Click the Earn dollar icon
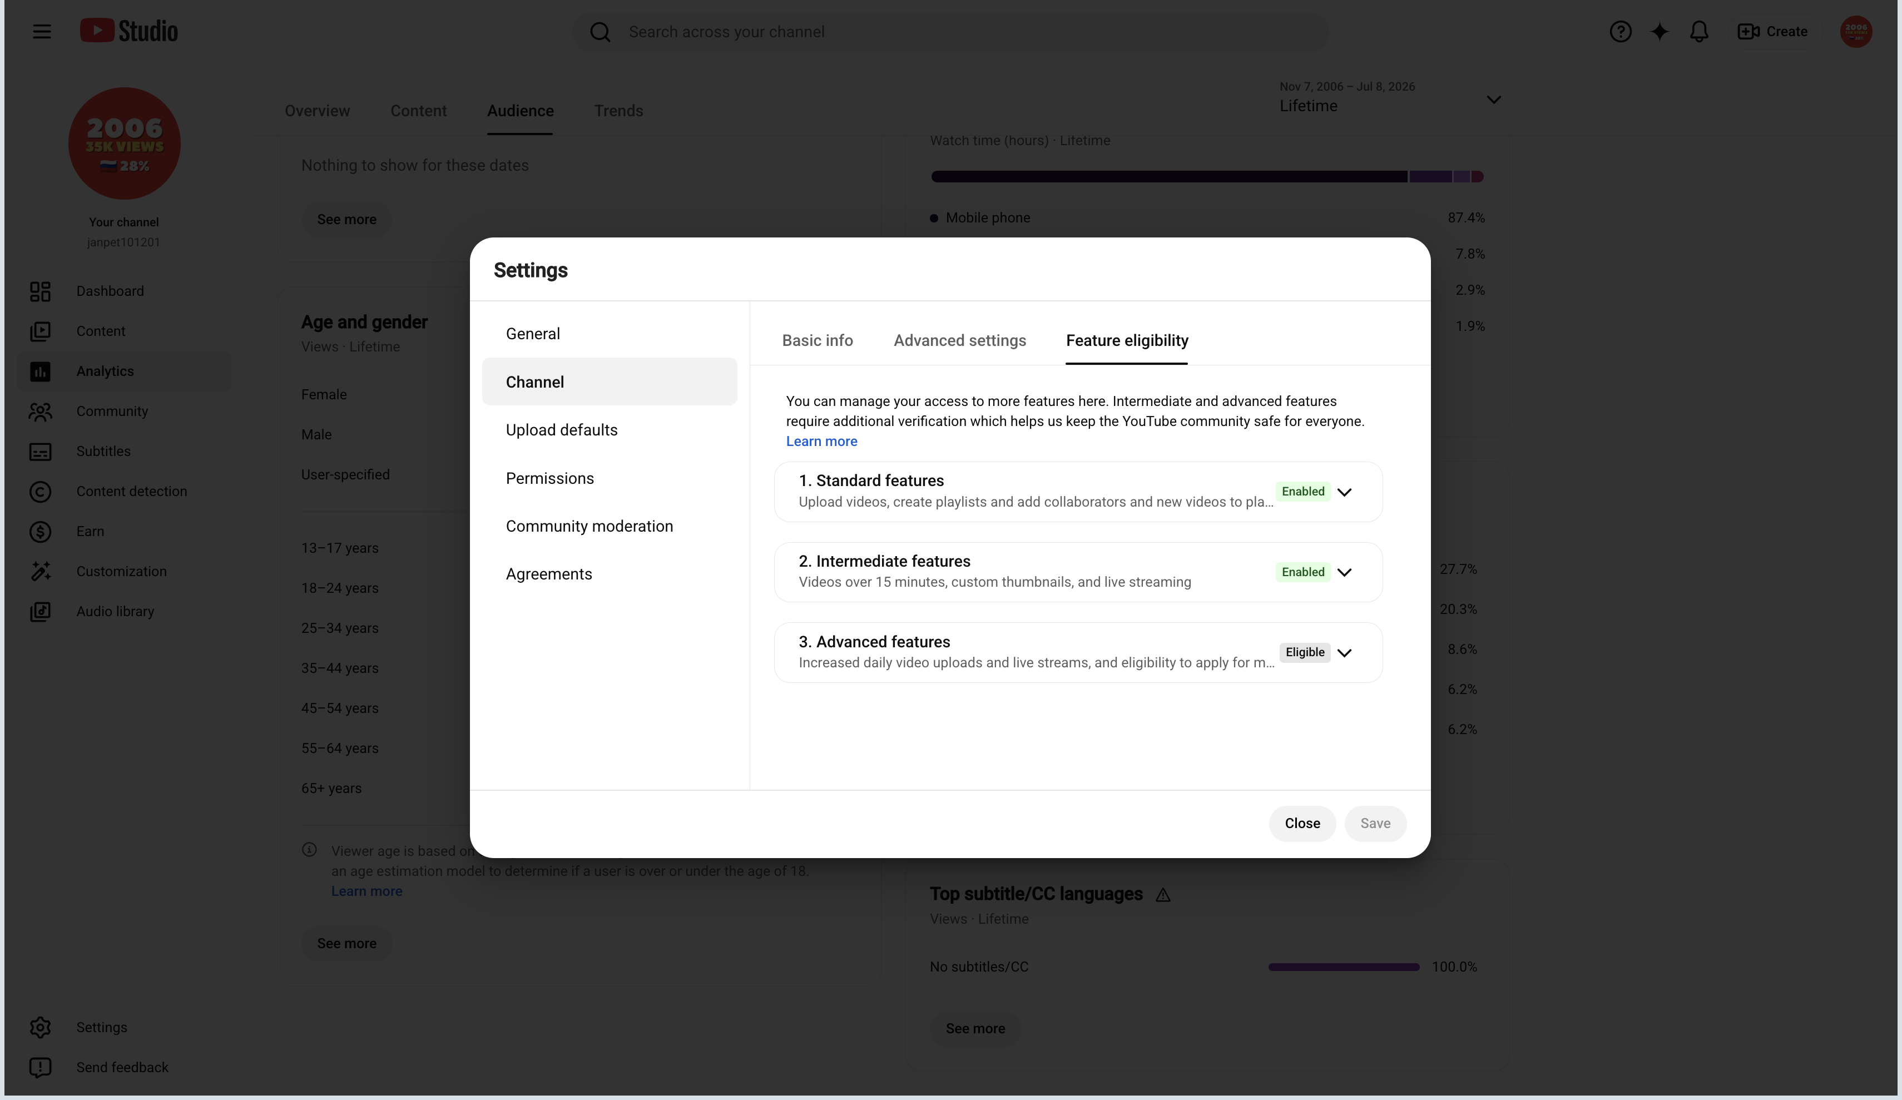This screenshot has width=1902, height=1100. (40, 532)
